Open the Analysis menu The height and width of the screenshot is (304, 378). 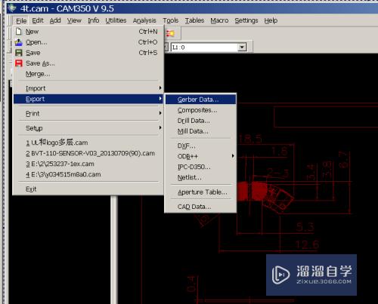coord(144,20)
